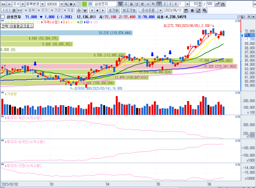Click the total bars field showing 500
This screenshot has height=188, width=256.
(210, 4)
